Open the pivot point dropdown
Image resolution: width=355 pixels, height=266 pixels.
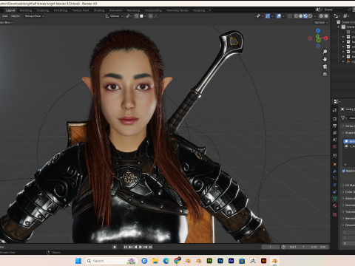point(129,16)
